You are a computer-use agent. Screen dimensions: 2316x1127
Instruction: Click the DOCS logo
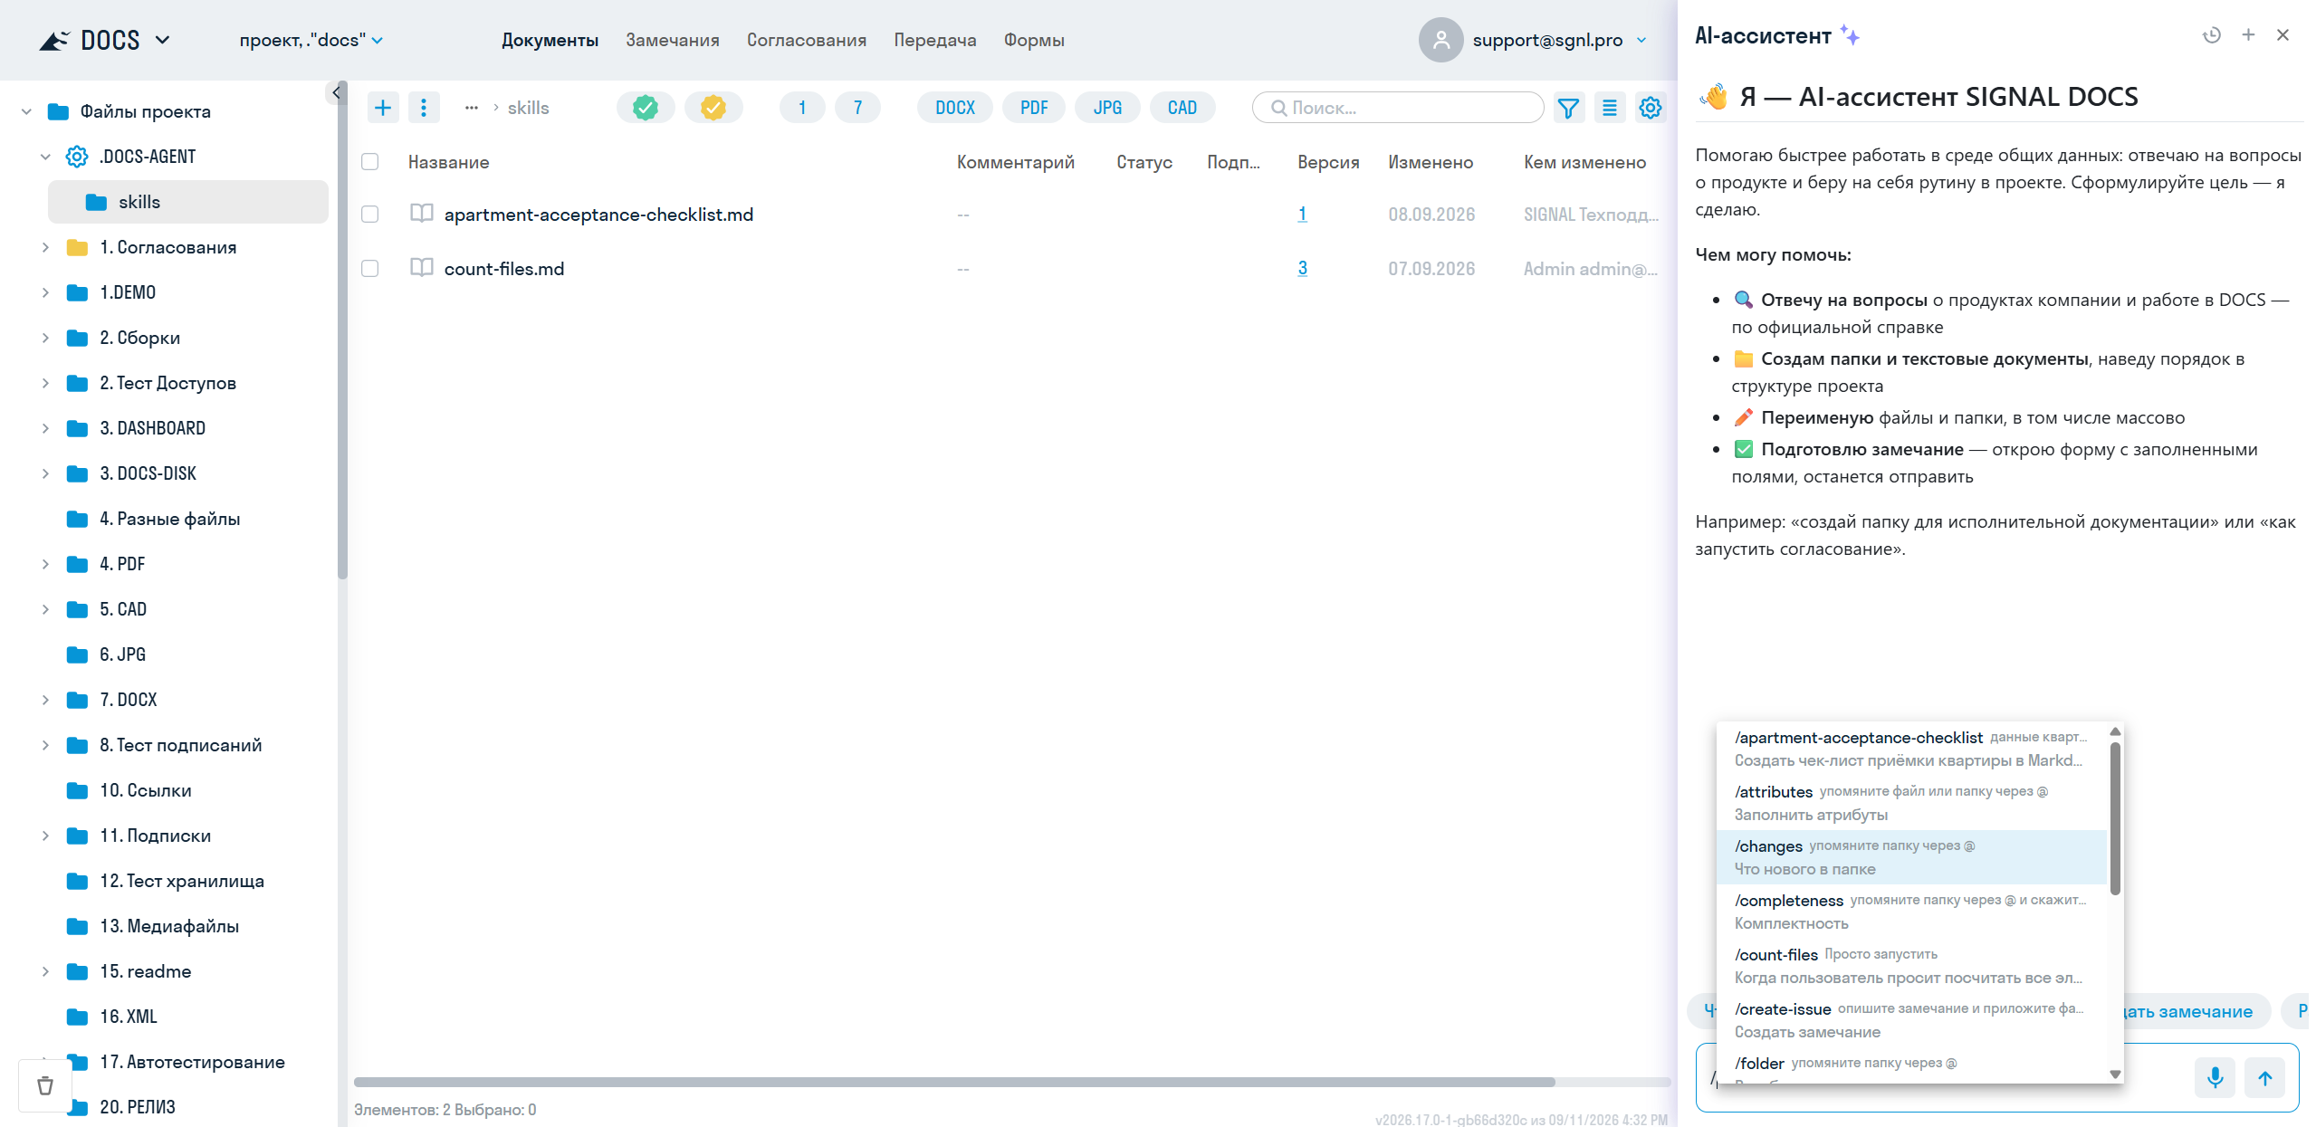pos(91,40)
